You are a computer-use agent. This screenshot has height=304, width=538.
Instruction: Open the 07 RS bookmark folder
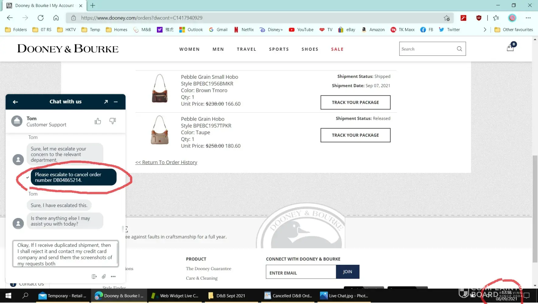click(42, 29)
